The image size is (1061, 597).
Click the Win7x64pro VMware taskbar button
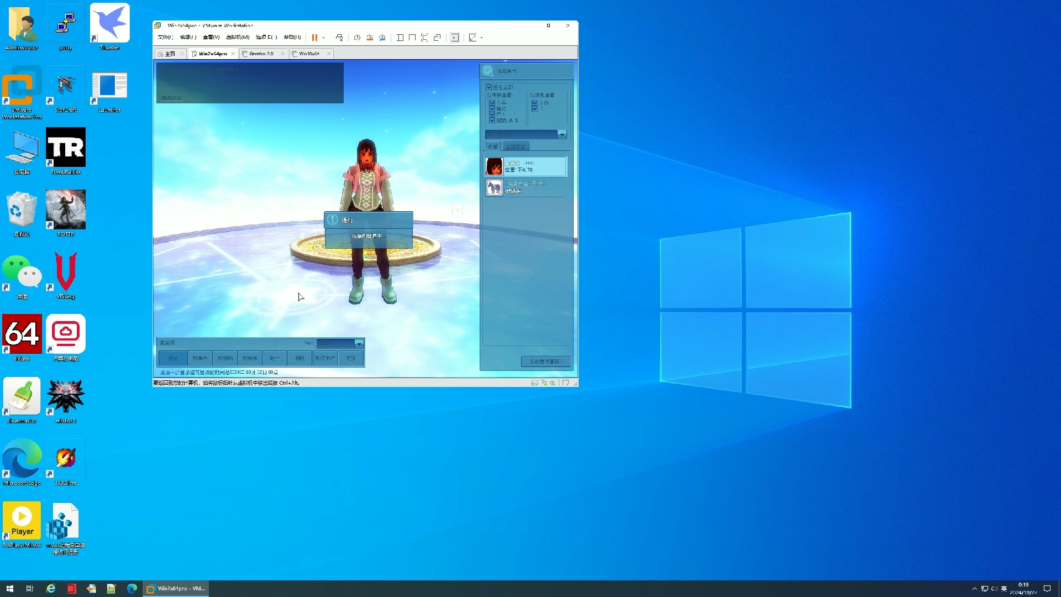coord(176,589)
